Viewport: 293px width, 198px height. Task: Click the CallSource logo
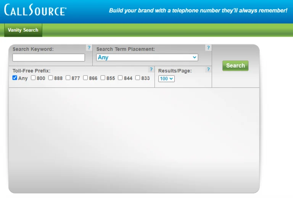(35, 10)
